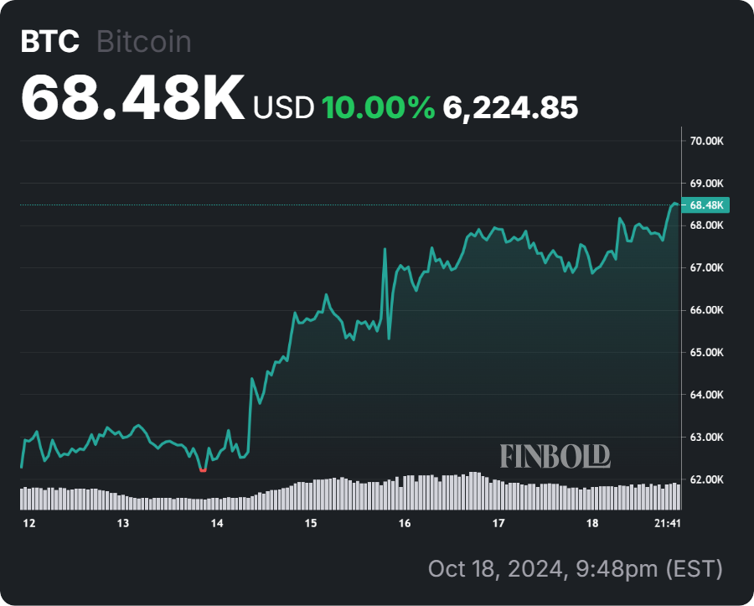Click the 21:41 time label on axis

click(x=667, y=524)
